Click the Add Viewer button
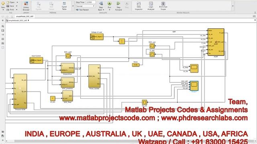The height and width of the screenshot is (144, 257). pos(51,6)
